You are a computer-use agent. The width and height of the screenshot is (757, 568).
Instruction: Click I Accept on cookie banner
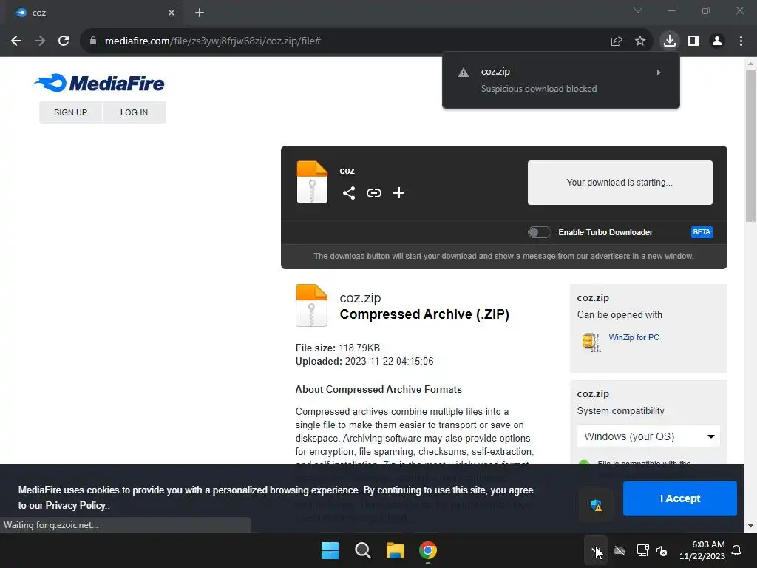click(x=680, y=498)
